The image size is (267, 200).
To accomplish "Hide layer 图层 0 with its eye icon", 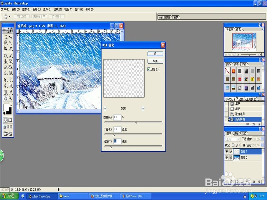I will 227,157.
